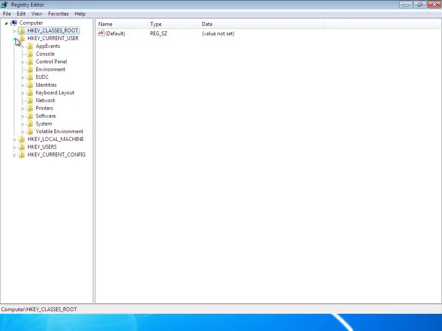The width and height of the screenshot is (442, 331).
Task: Expand the HKEY_LOCAL_MACHINE hive
Action: (14, 140)
